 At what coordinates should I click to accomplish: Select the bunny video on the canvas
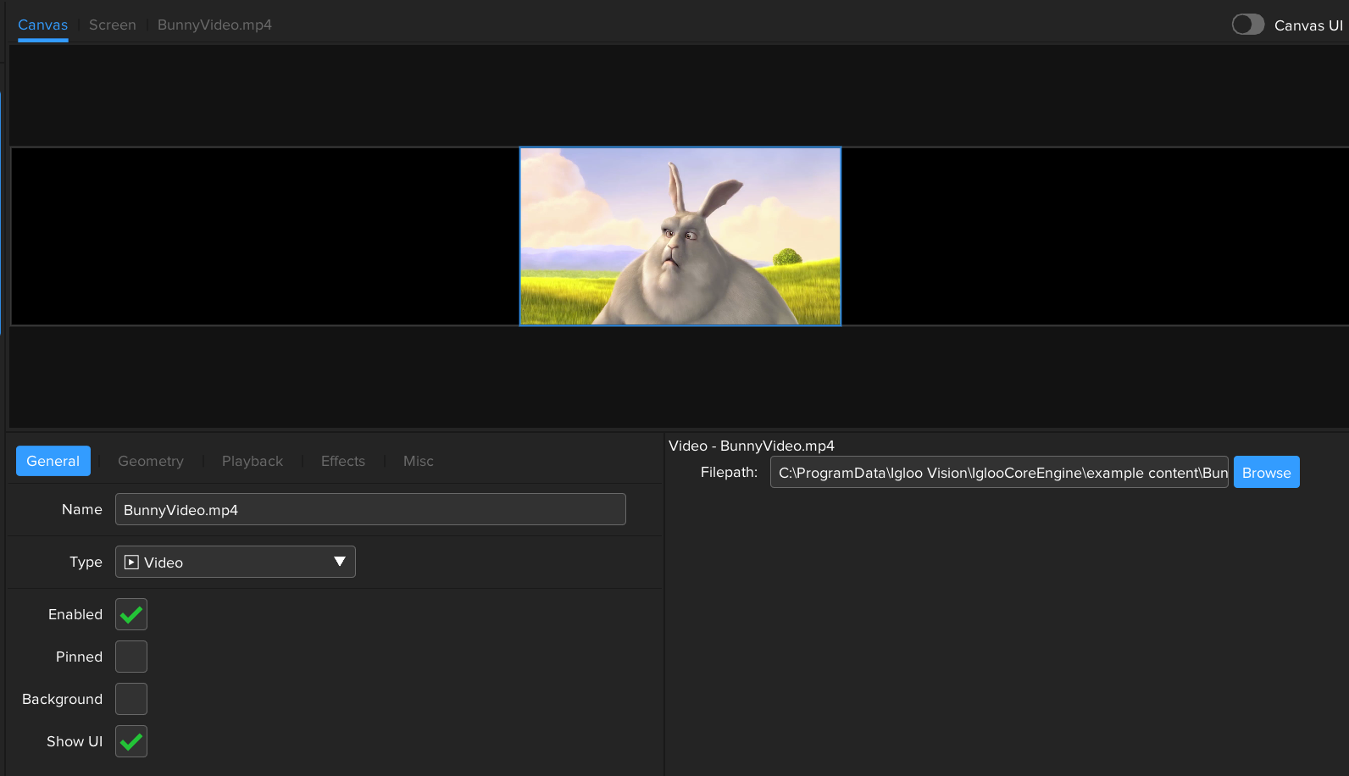point(680,236)
